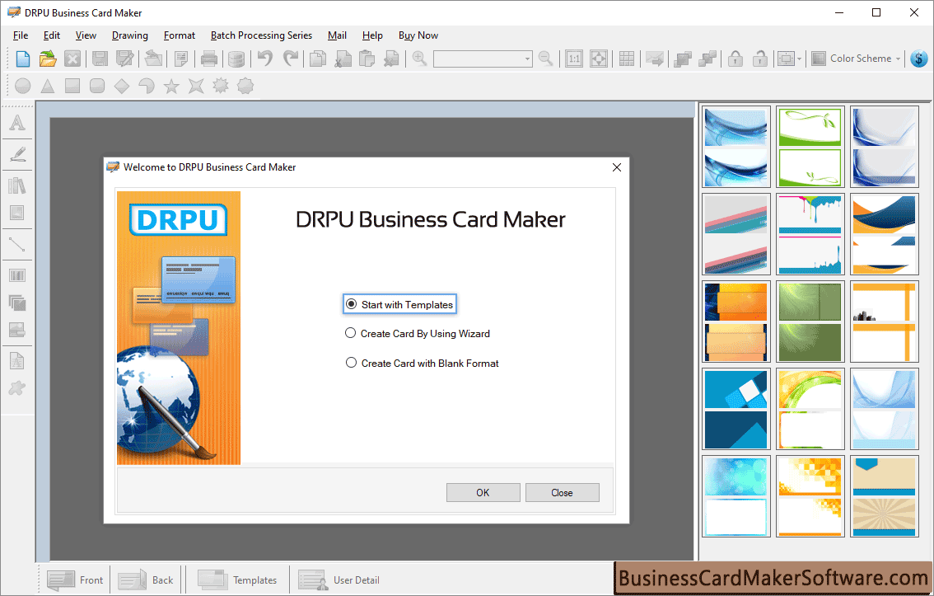The image size is (934, 596).
Task: Select the Text tool (letter A)
Action: click(17, 122)
